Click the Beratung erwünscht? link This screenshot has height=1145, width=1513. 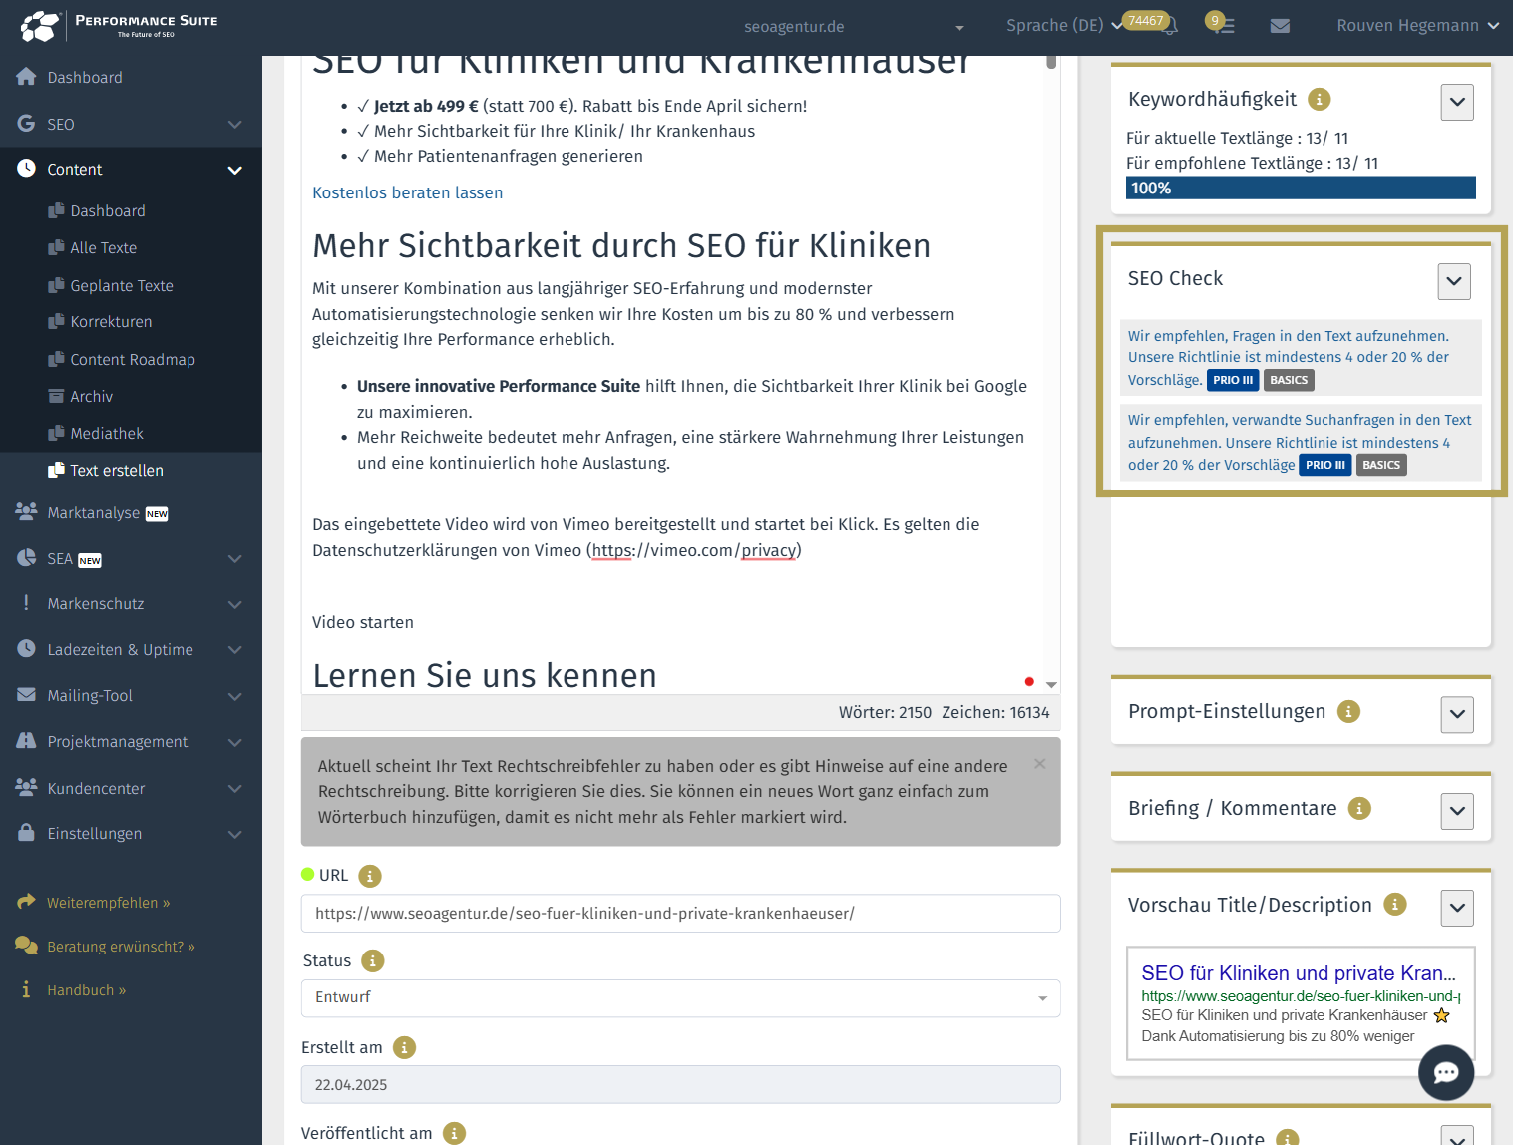(x=121, y=947)
